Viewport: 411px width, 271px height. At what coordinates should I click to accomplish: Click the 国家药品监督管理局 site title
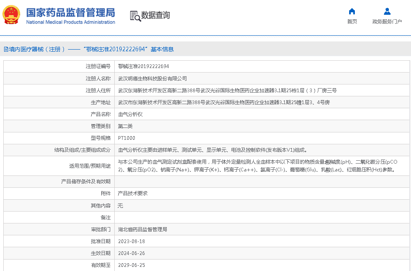tap(70, 12)
